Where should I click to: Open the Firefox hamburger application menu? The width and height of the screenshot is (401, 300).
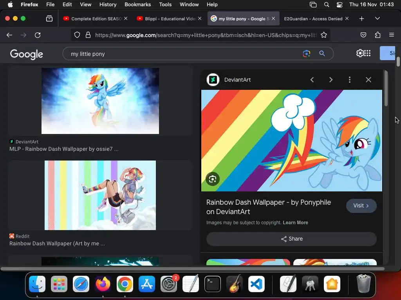point(392,35)
